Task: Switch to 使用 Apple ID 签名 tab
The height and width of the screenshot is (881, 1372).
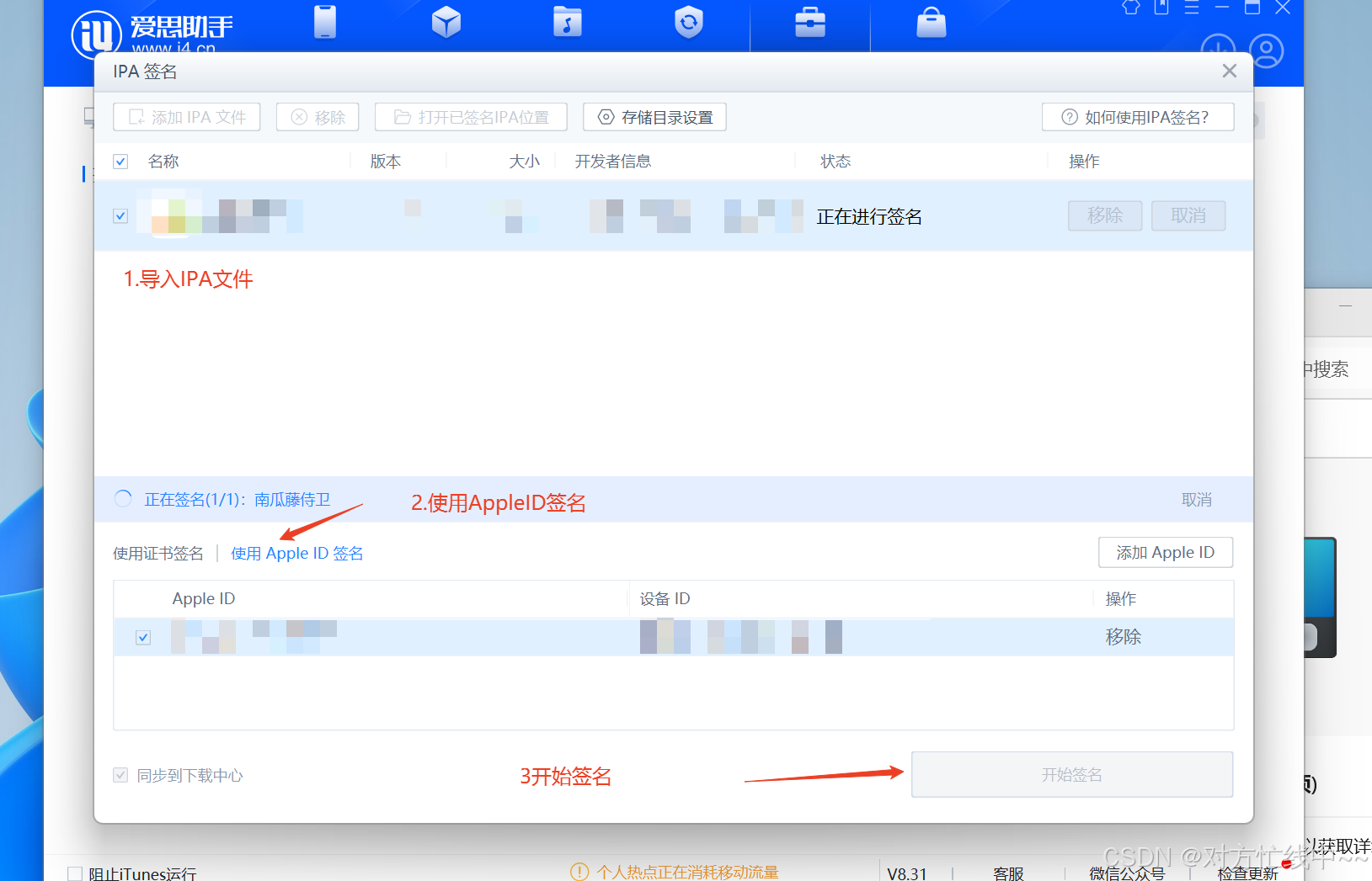Action: 297,553
